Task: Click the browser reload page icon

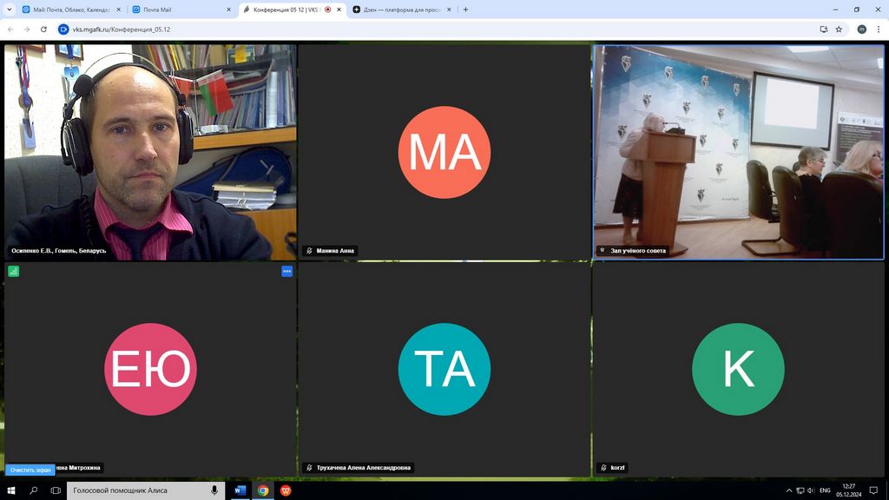Action: (x=43, y=29)
